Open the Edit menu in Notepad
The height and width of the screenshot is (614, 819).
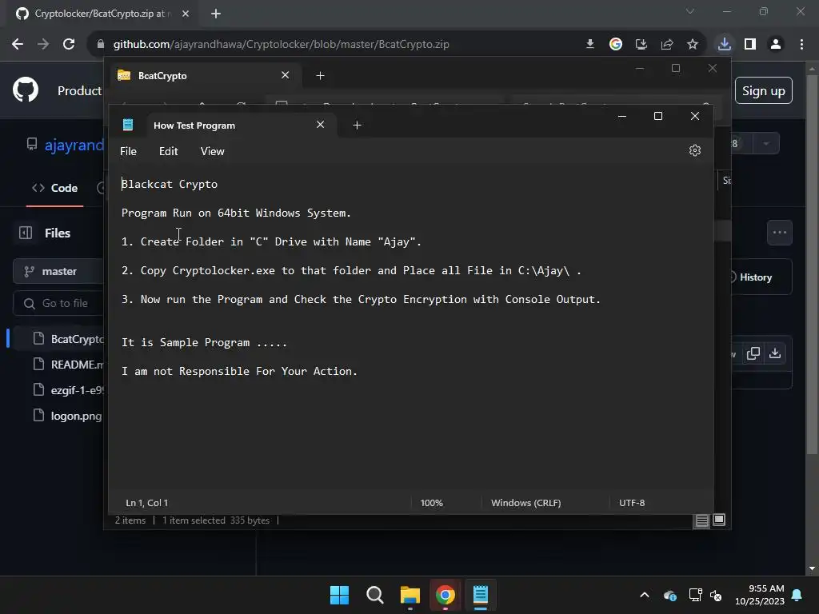click(168, 151)
